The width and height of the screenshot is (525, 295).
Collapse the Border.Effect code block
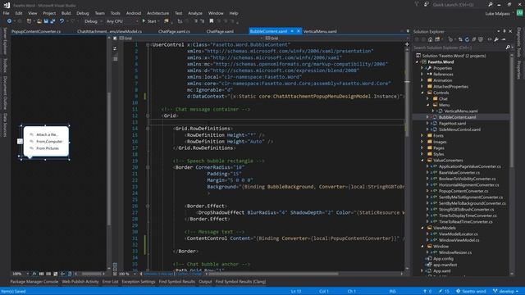pyautogui.click(x=148, y=206)
